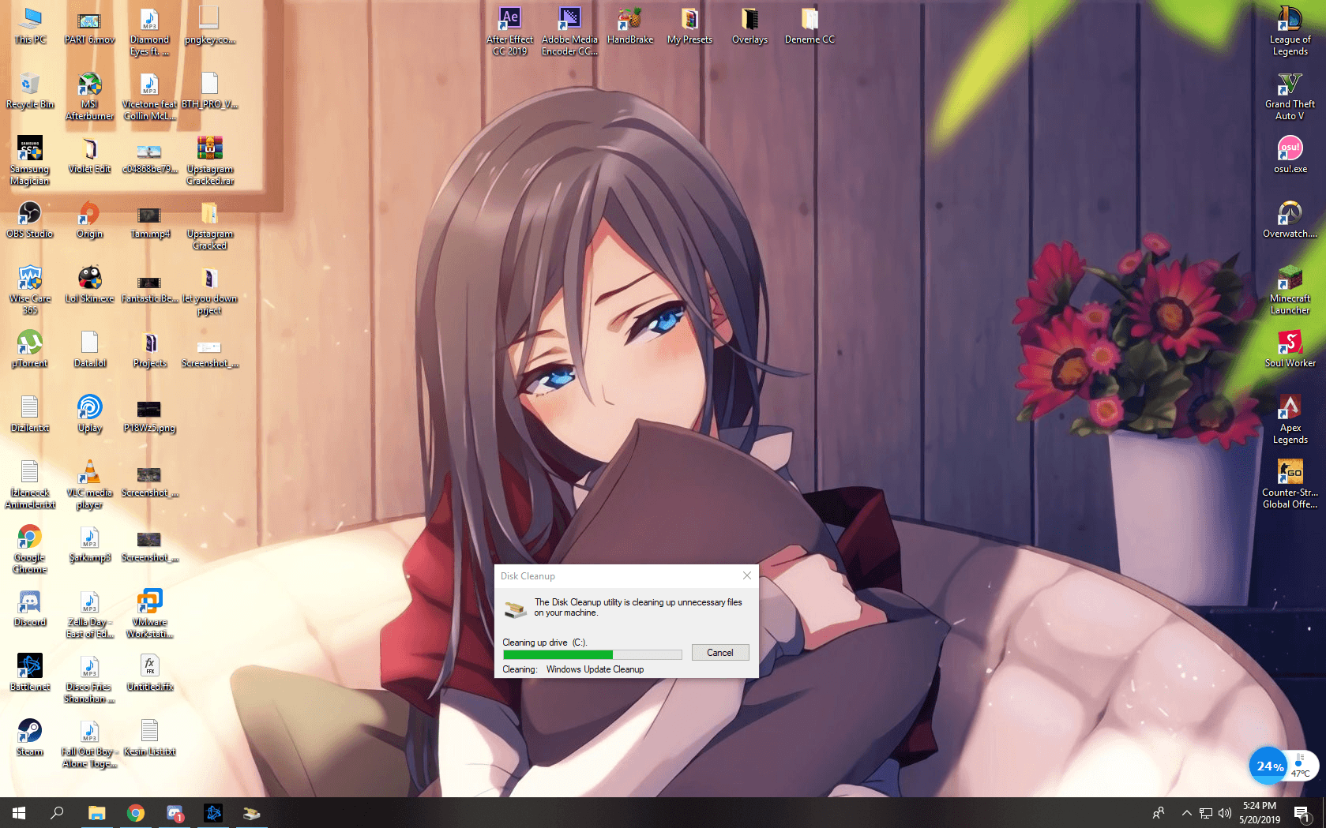
Task: Select the İzlenecek Animeler.txt file
Action: (x=30, y=485)
